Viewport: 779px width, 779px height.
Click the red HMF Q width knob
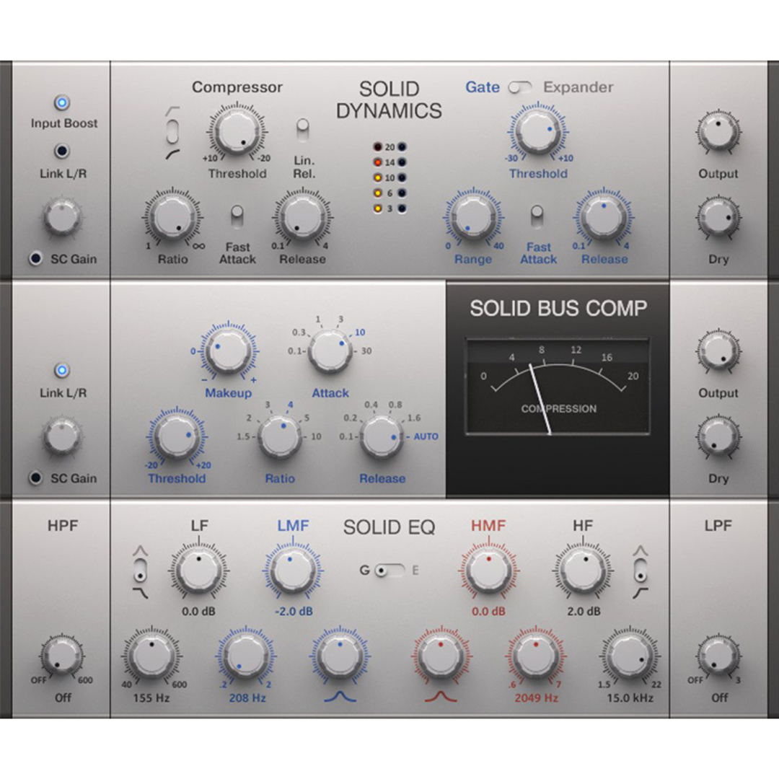pyautogui.click(x=441, y=655)
